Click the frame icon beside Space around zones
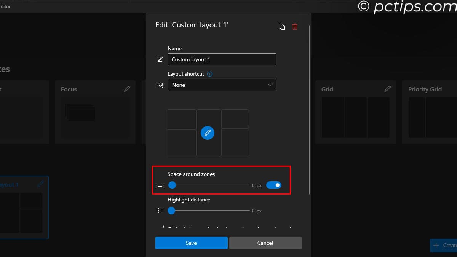 tap(160, 185)
